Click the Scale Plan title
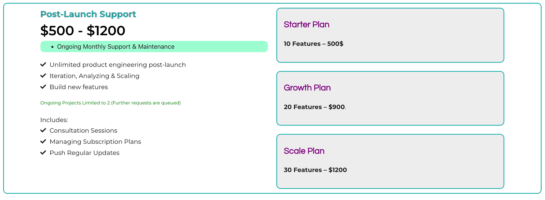The image size is (545, 200). pos(304,151)
